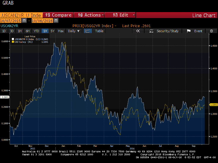The width and height of the screenshot is (218, 163).
Task: Select the Max time range
Action: click(x=61, y=31)
